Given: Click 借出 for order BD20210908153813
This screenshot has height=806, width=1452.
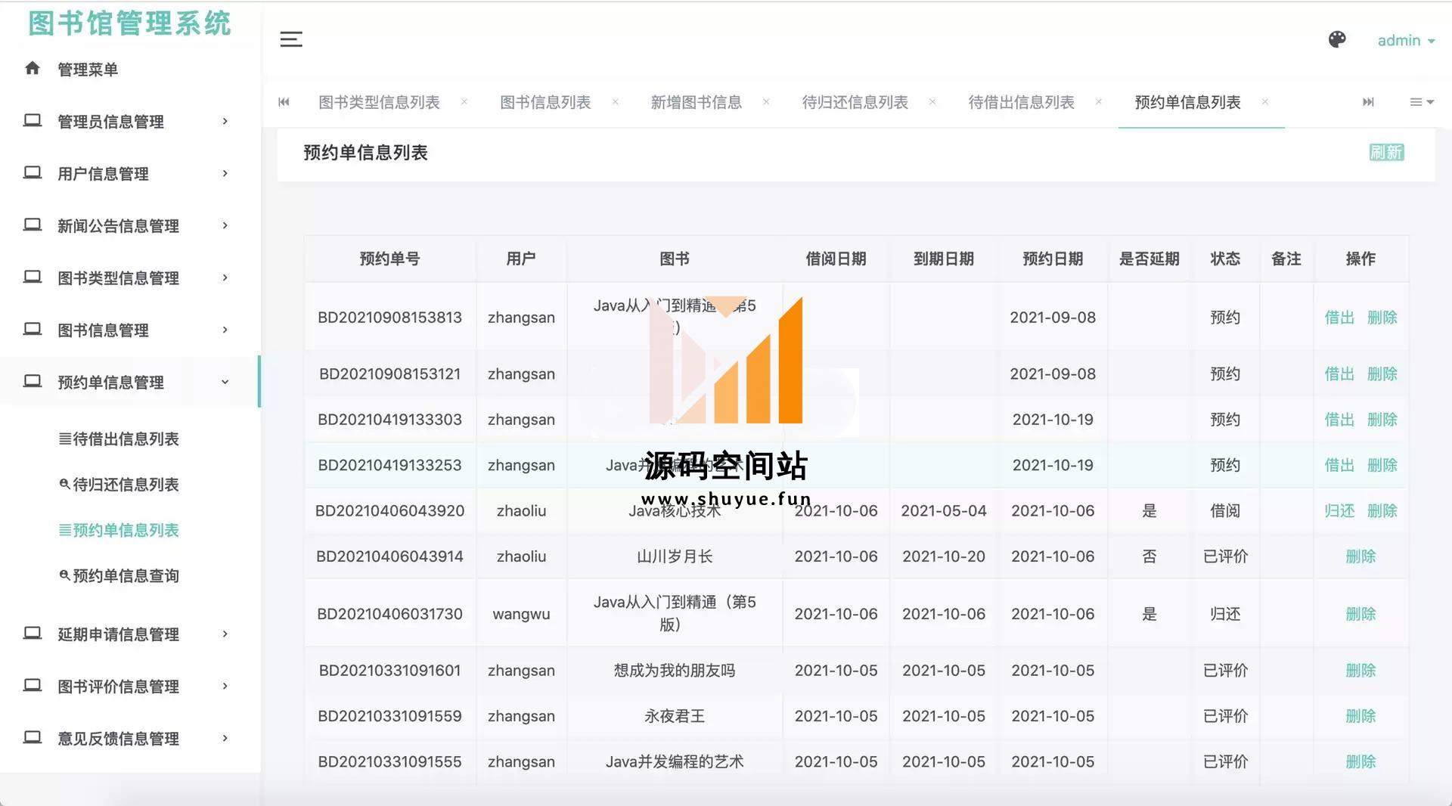Looking at the screenshot, I should [1339, 318].
